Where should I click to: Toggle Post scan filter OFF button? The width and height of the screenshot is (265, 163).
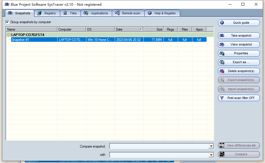tap(239, 98)
